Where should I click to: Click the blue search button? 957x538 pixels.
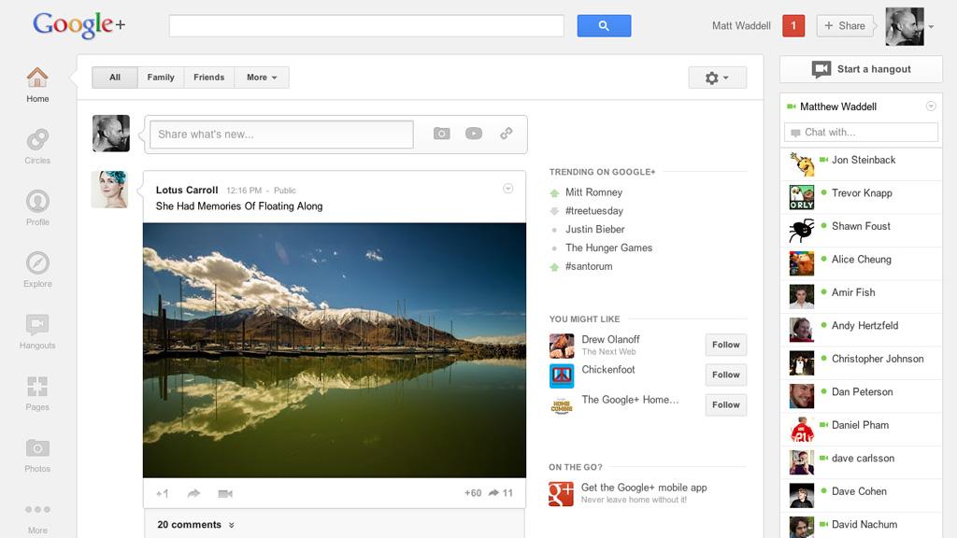click(x=604, y=26)
